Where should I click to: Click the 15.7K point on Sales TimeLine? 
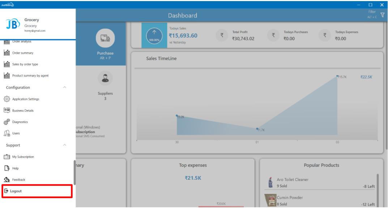click(x=337, y=76)
